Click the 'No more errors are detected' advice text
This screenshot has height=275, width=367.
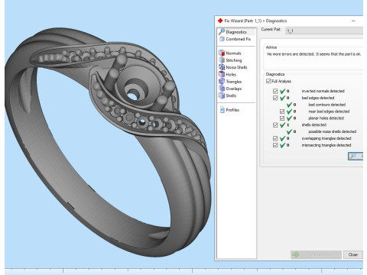313,54
